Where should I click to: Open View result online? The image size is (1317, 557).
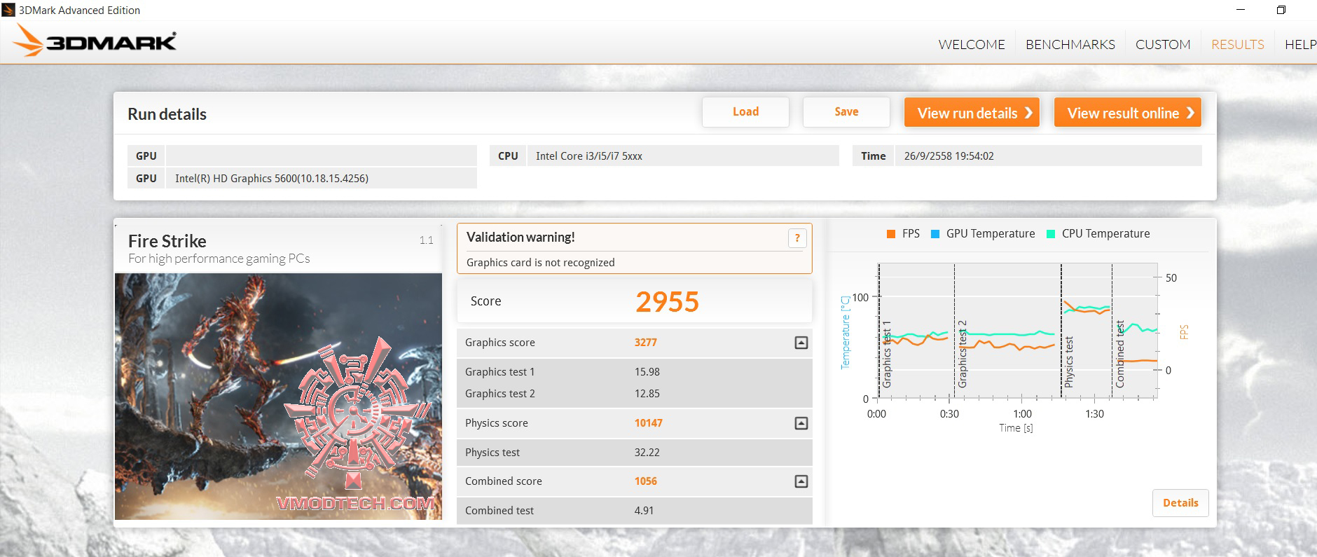point(1127,113)
